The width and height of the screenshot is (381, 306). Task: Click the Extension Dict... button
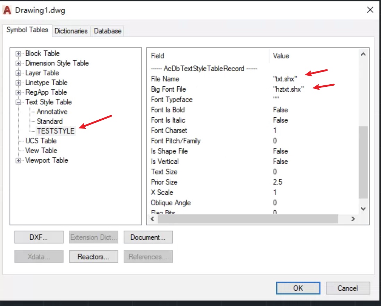(94, 237)
